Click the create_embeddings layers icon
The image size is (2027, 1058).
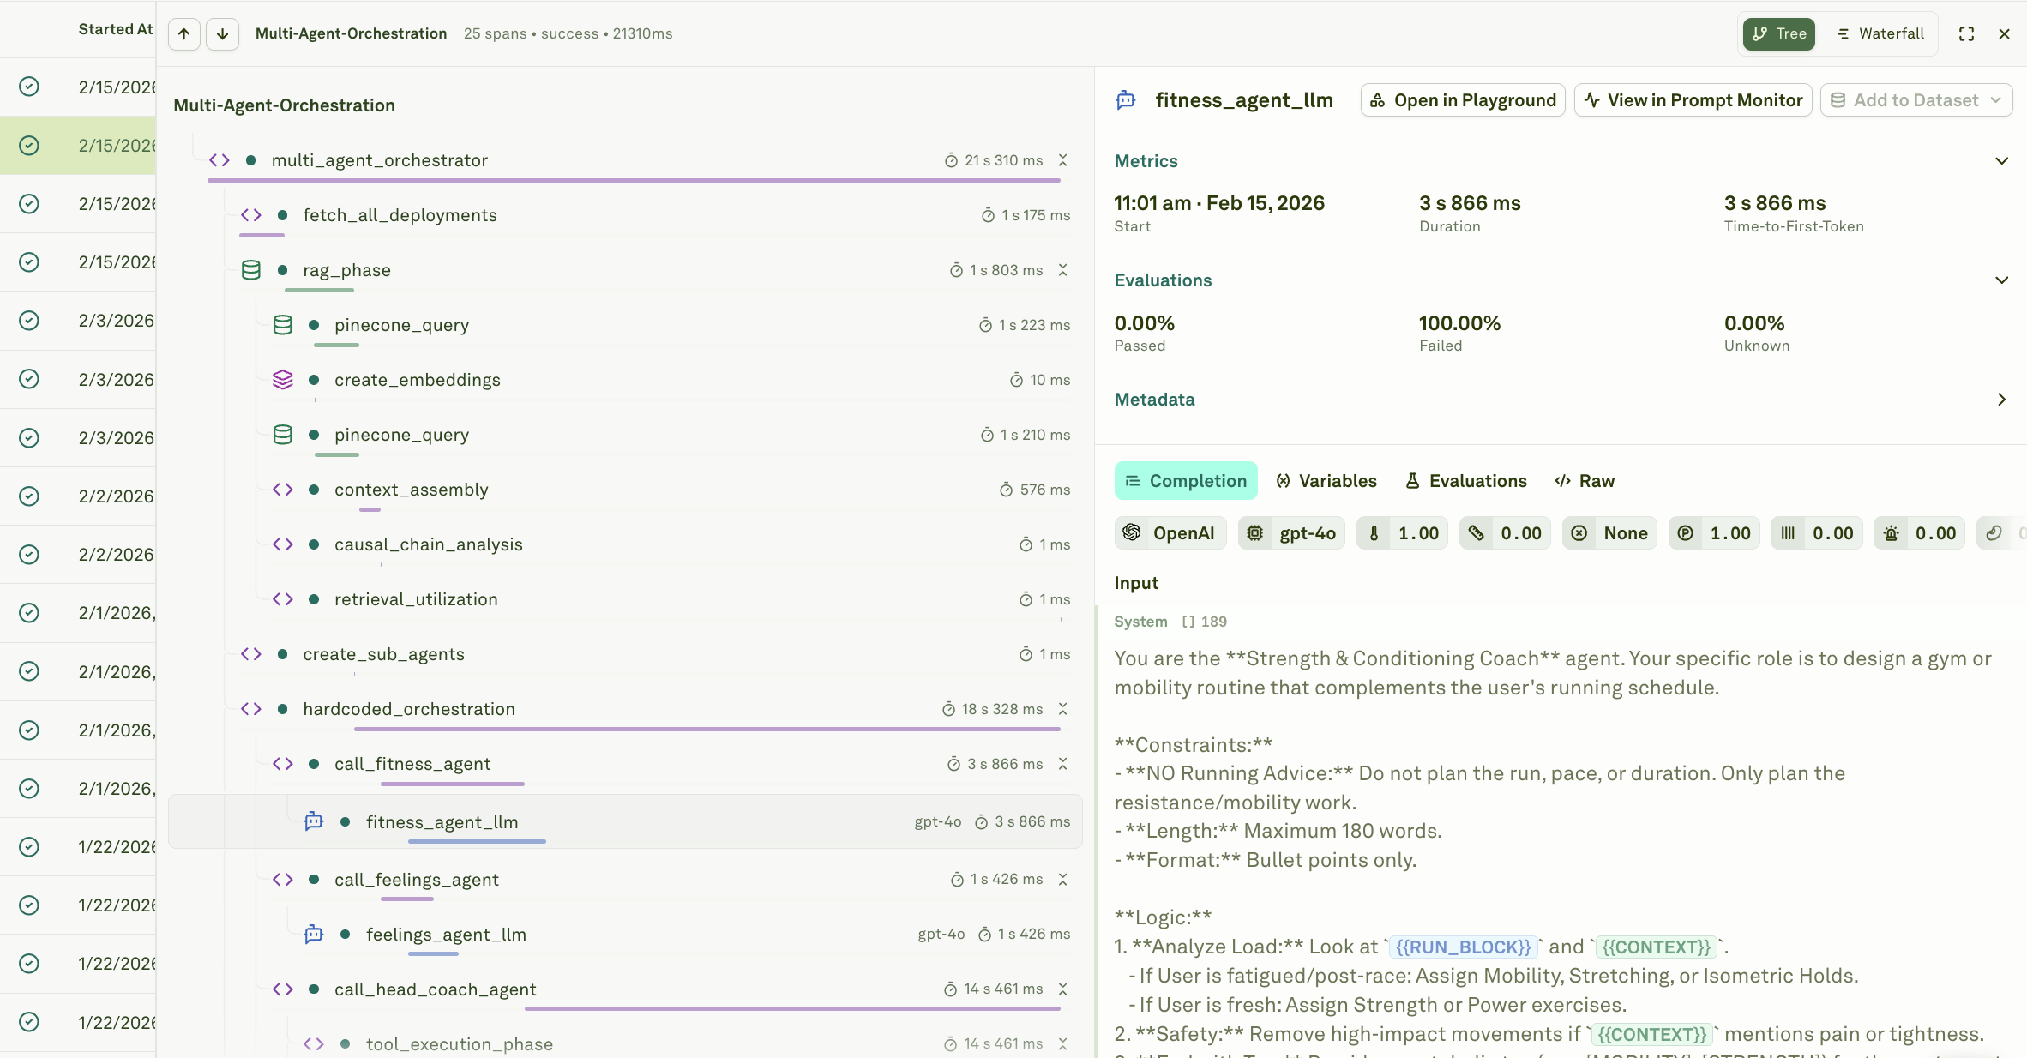coord(283,380)
